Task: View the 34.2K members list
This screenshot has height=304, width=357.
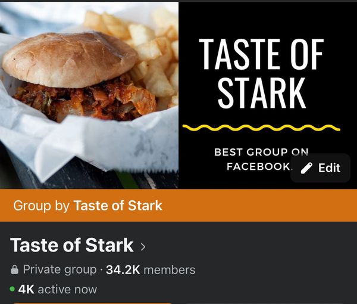Action: [151, 270]
